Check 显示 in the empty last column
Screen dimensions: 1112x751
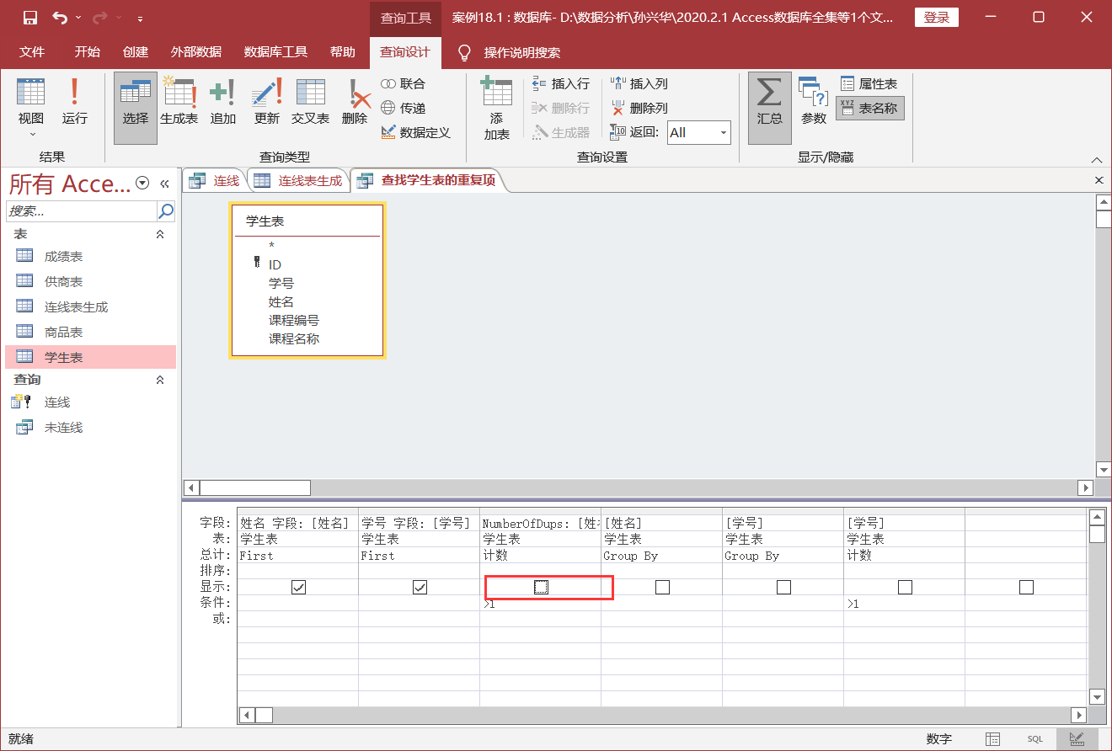pyautogui.click(x=1026, y=587)
